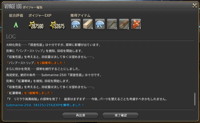Click the blue Submarine-25 EXP gained line

[x=45, y=105]
